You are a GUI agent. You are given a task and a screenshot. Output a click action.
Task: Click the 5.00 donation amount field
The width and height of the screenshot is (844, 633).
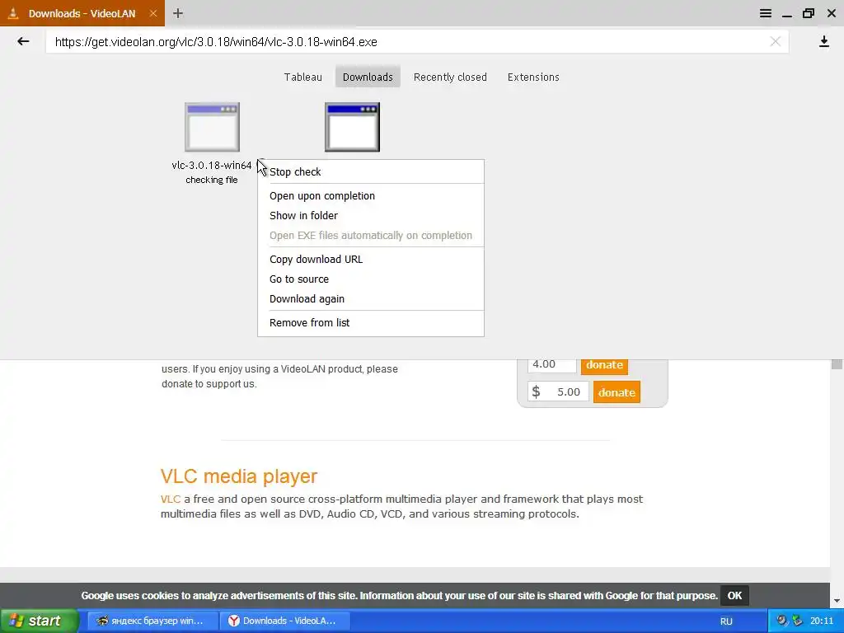tap(558, 392)
